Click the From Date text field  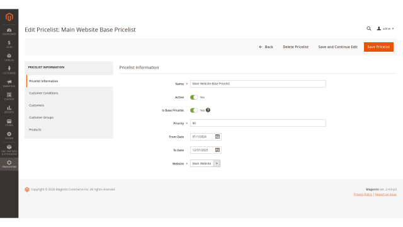(203, 137)
